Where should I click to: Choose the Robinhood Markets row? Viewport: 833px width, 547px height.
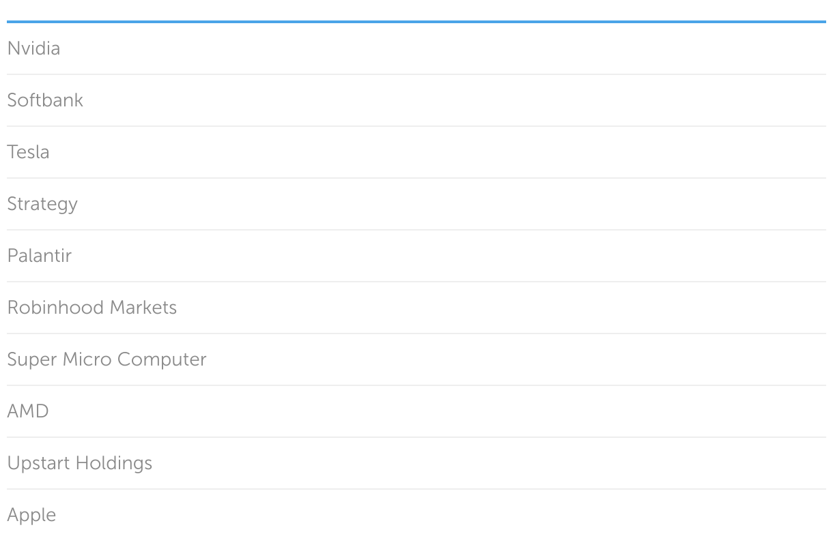(x=416, y=308)
